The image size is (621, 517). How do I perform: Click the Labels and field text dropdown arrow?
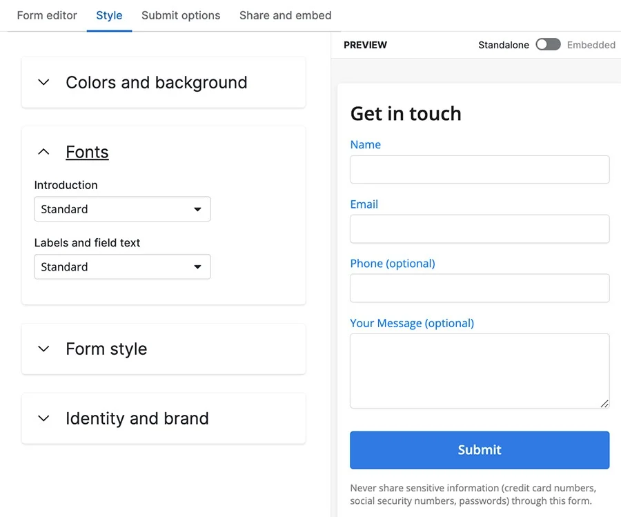(197, 267)
